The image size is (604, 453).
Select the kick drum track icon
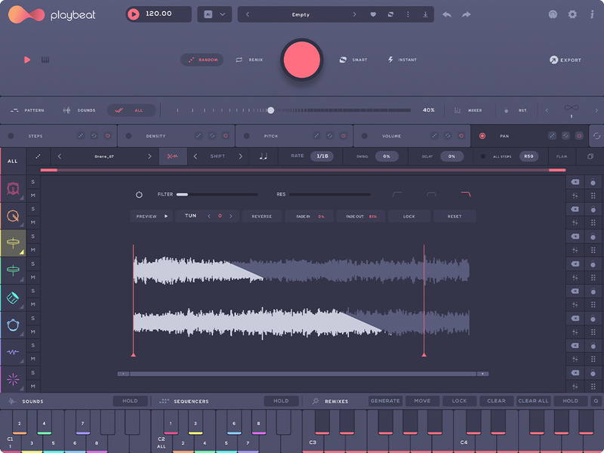(x=13, y=188)
